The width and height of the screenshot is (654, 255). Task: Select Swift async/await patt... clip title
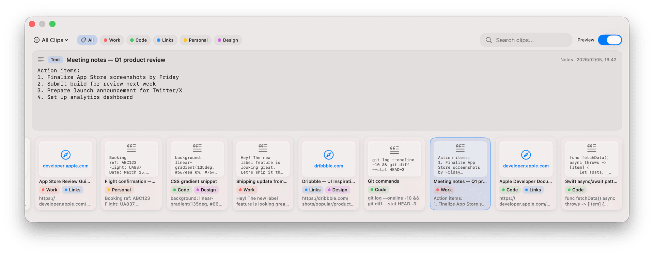[591, 182]
